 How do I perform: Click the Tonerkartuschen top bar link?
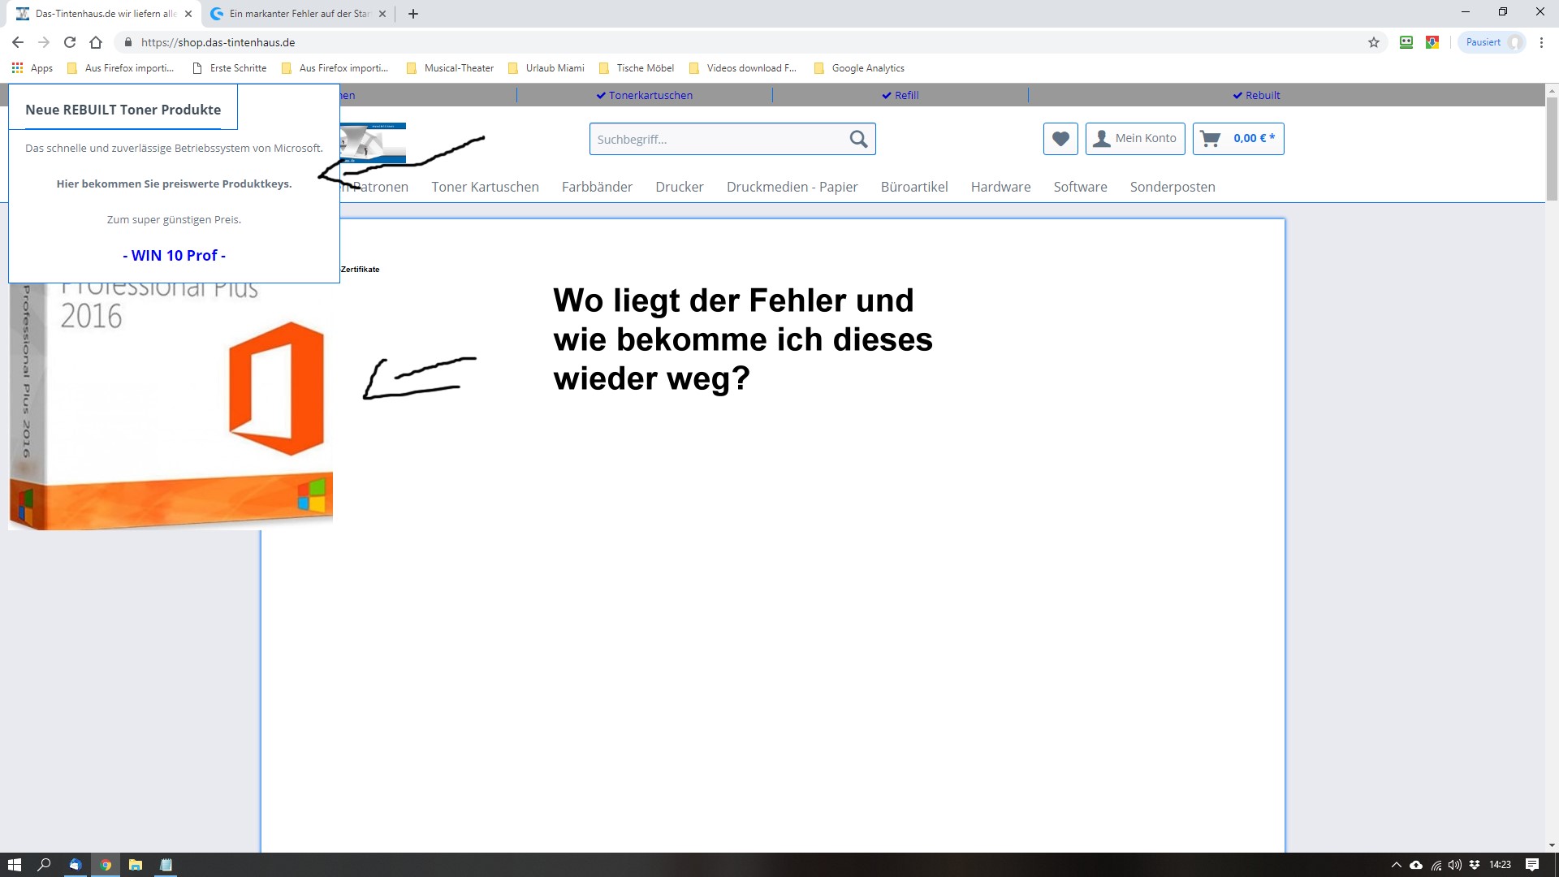645,95
